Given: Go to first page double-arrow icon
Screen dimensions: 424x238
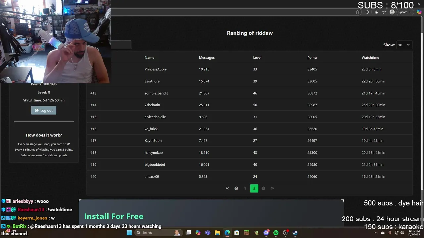Looking at the screenshot, I should click(227, 188).
